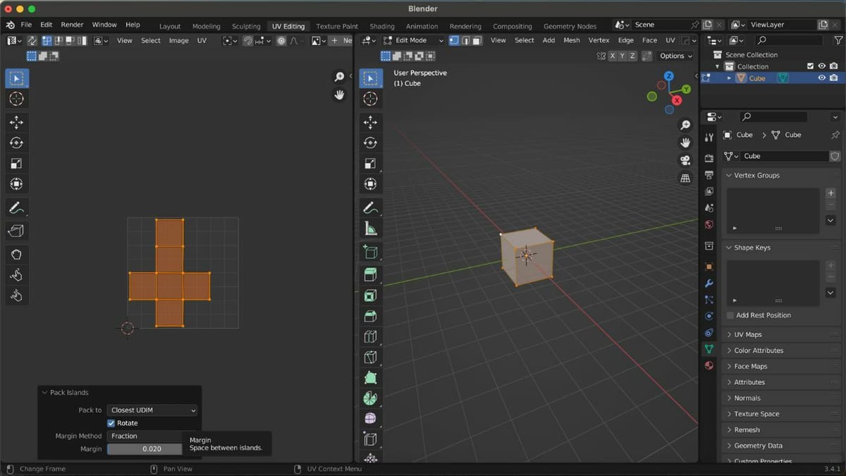Select the Inset Faces tool in the 3D viewport
Viewport: 846px width, 476px height.
(x=370, y=295)
